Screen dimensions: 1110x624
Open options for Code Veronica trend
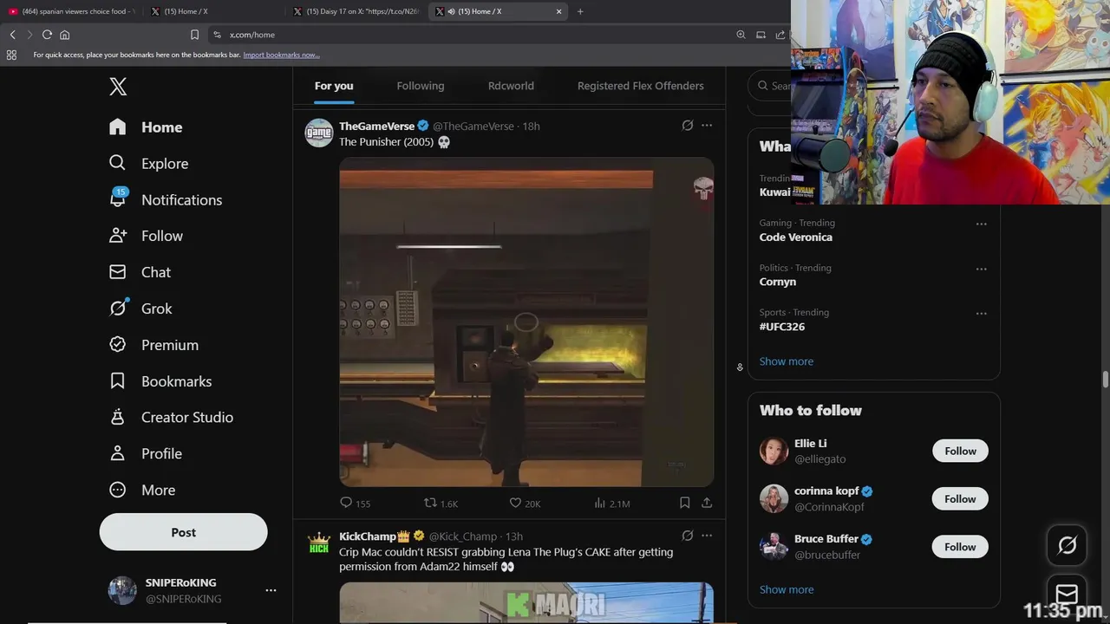pos(982,224)
